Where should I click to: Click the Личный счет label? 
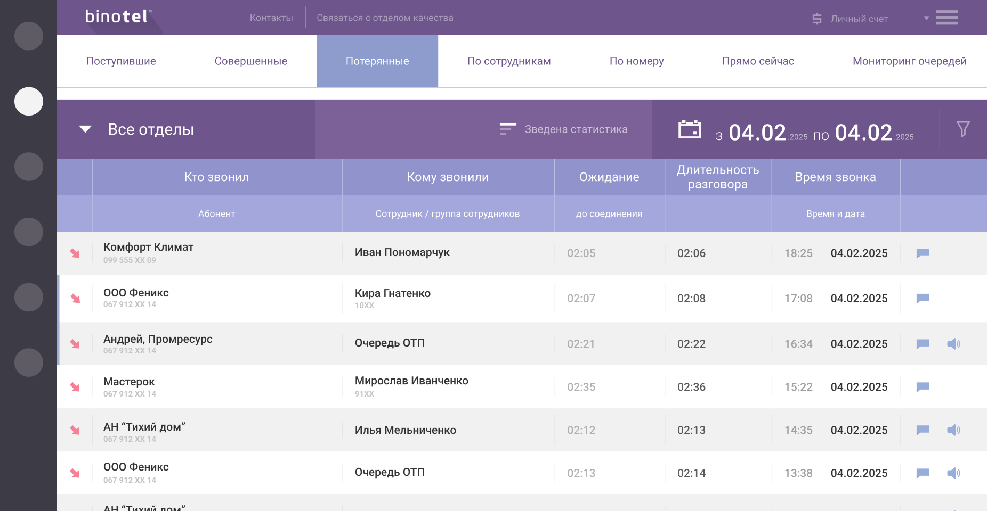859,19
